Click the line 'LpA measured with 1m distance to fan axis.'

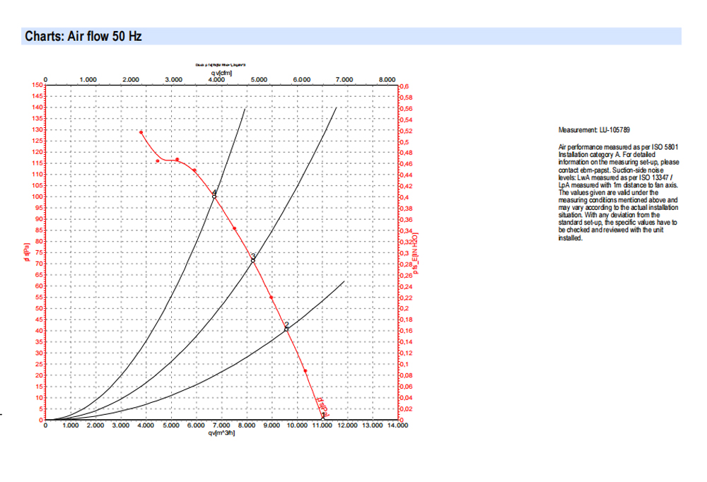pyautogui.click(x=618, y=185)
